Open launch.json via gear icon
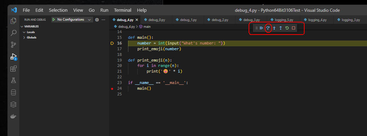The height and width of the screenshot is (136, 367). click(x=97, y=20)
